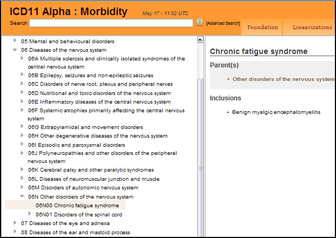Select 06N01 Disorders of the spinal cord
Screen dimensions: 336x238
pyautogui.click(x=79, y=214)
